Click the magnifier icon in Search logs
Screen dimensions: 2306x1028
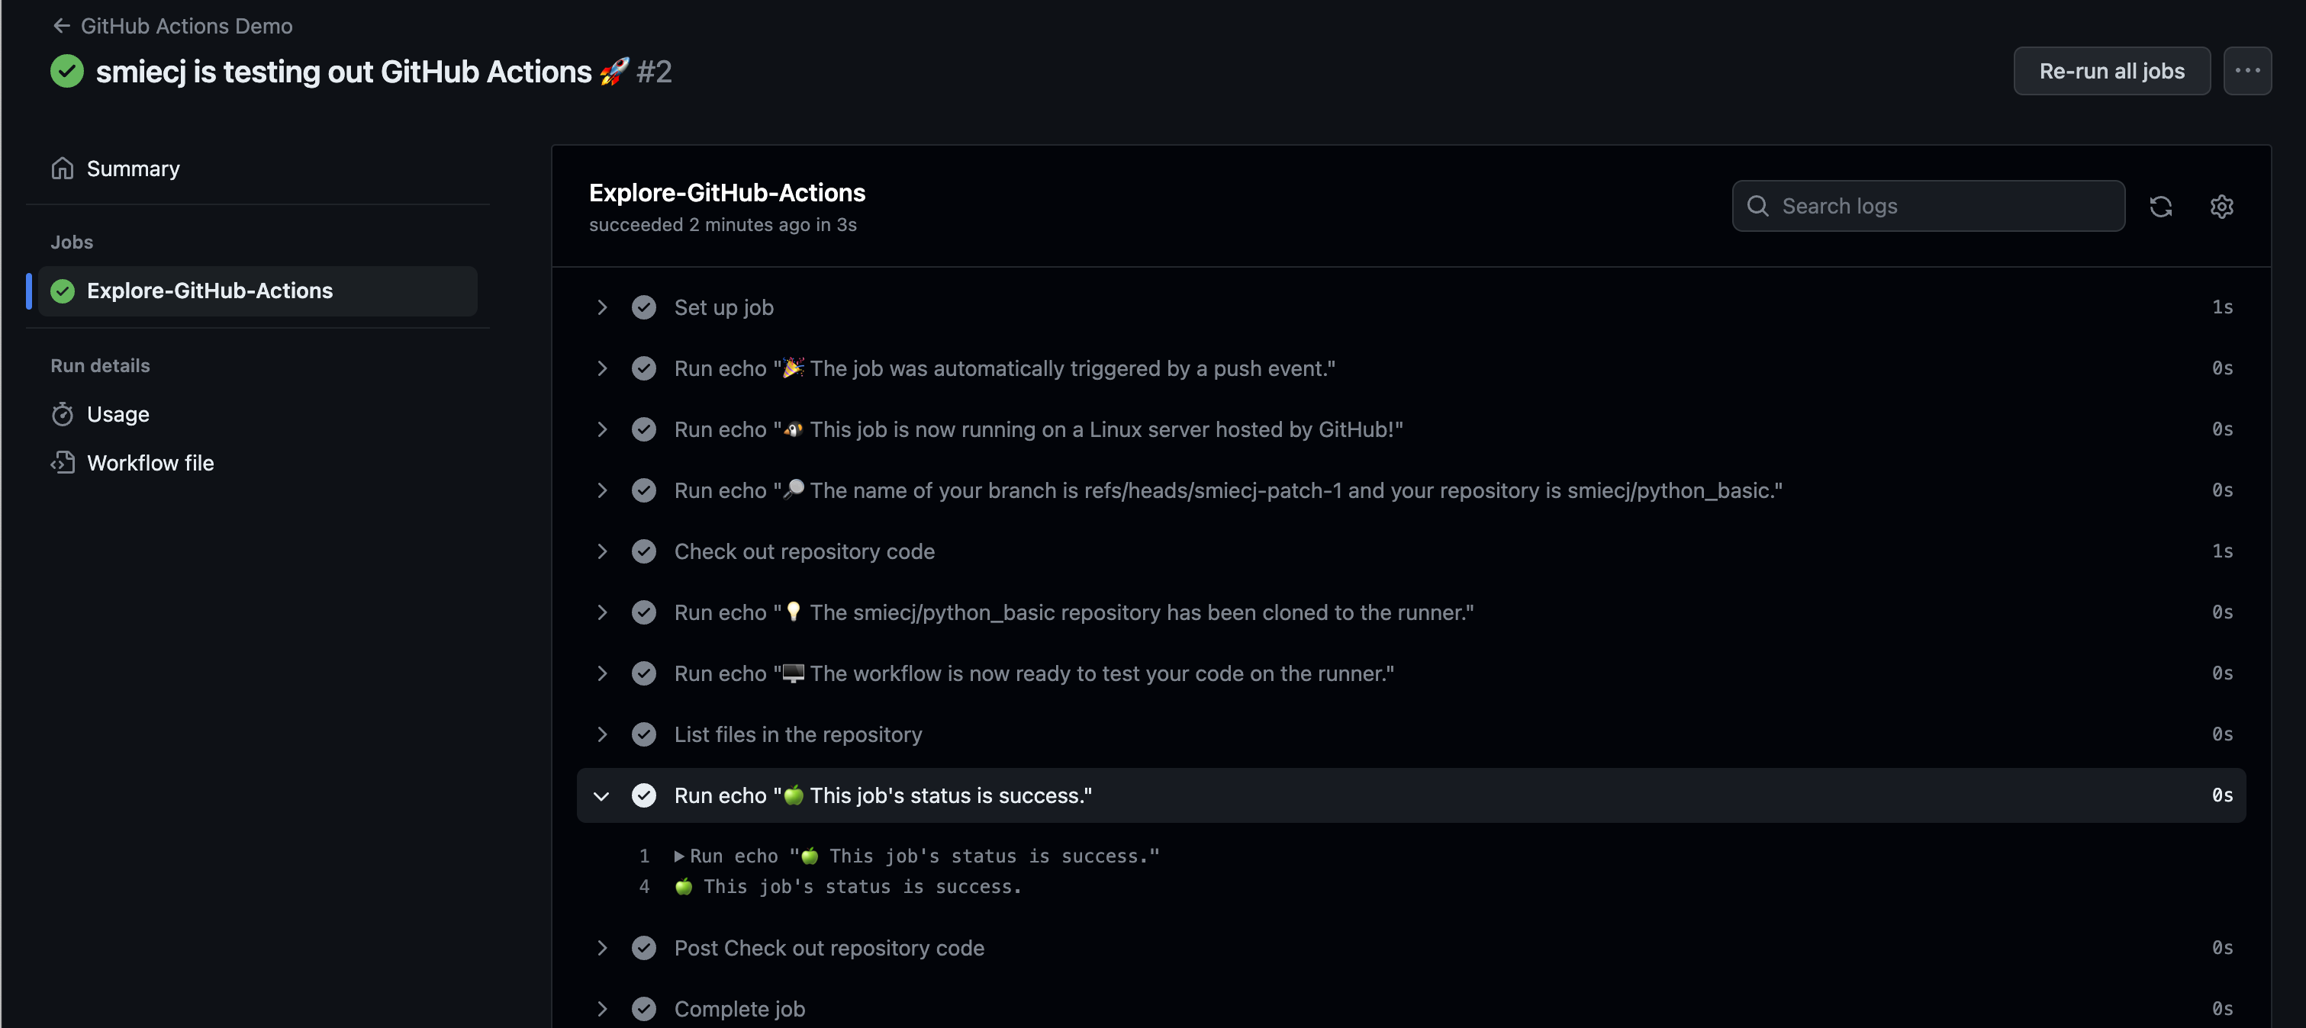coord(1757,207)
